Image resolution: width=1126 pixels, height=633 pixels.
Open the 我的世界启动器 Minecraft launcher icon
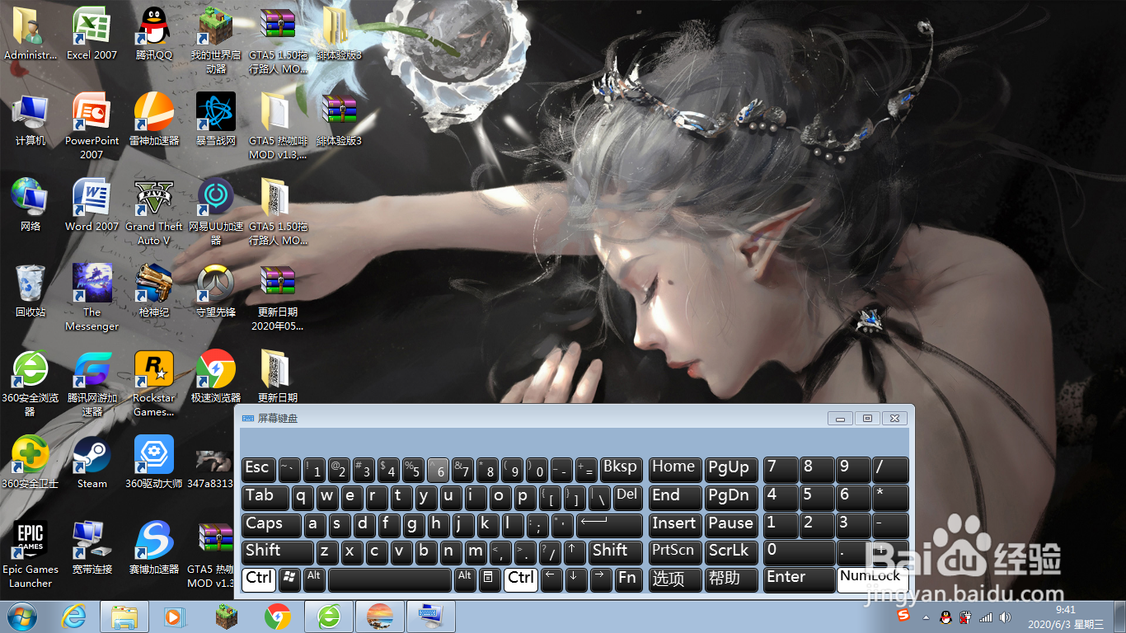click(x=216, y=40)
